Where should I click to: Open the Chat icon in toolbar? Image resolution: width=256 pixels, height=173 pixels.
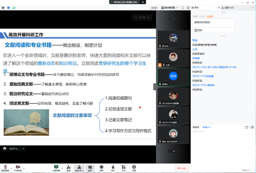[90, 167]
